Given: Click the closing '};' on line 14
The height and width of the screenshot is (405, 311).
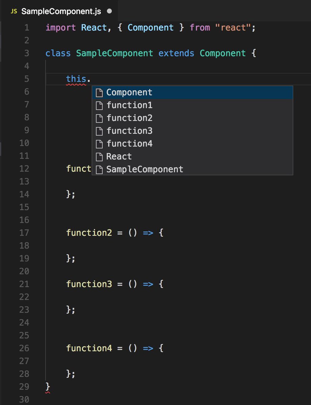Looking at the screenshot, I should point(71,194).
